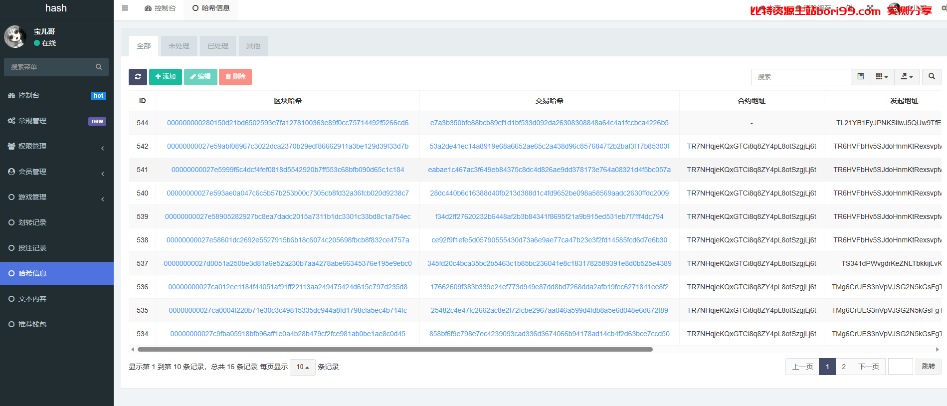Focus the table 搜索 input field

(800, 77)
